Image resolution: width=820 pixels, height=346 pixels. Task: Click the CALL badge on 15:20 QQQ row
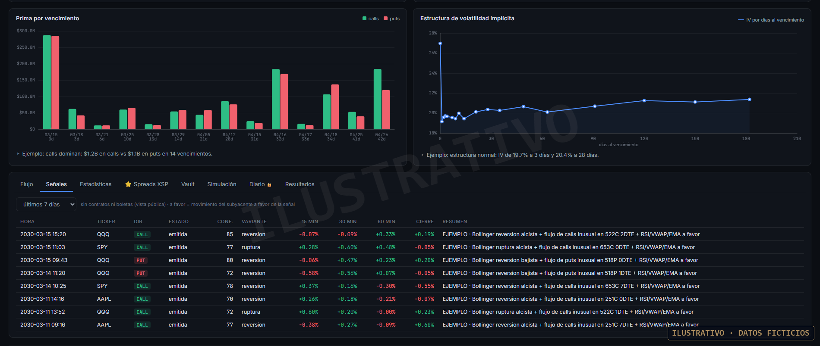point(142,234)
